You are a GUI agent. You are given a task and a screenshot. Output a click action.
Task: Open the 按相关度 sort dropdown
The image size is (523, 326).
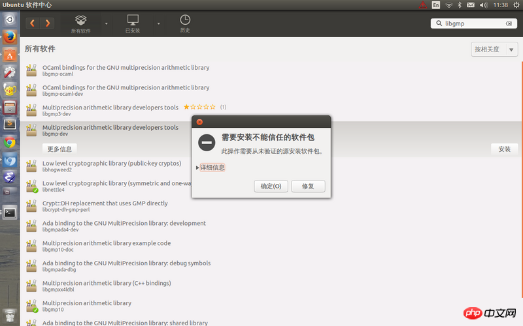pos(494,50)
